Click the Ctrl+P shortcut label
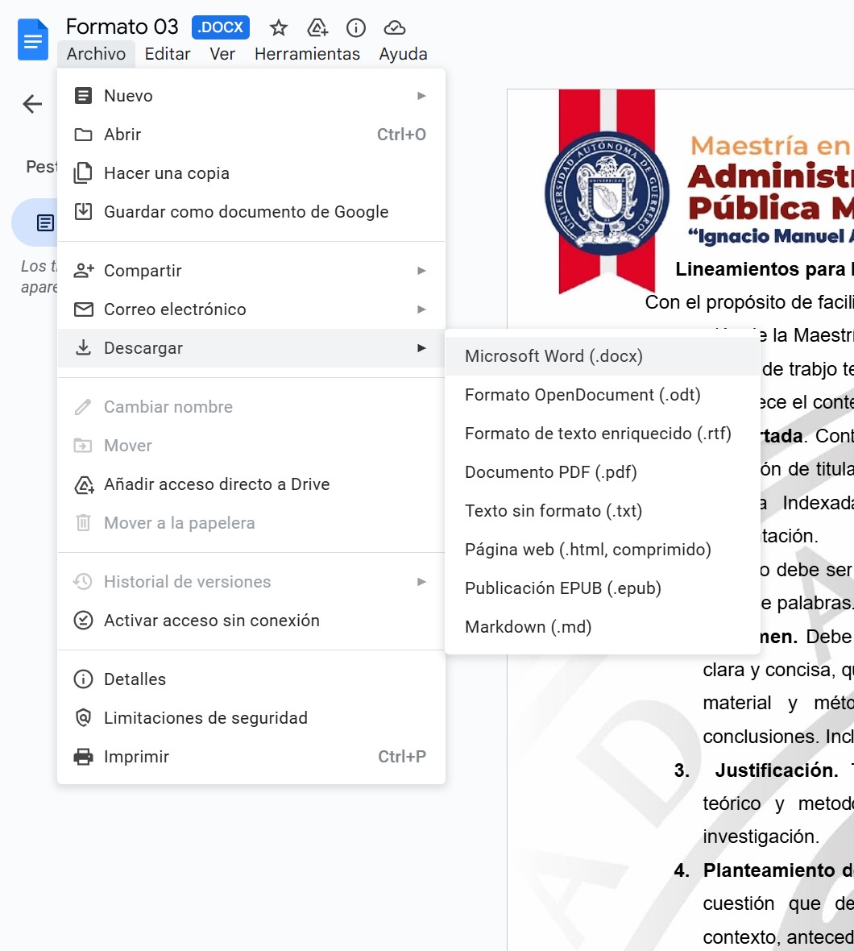Screen dimensions: 854x951 [402, 757]
